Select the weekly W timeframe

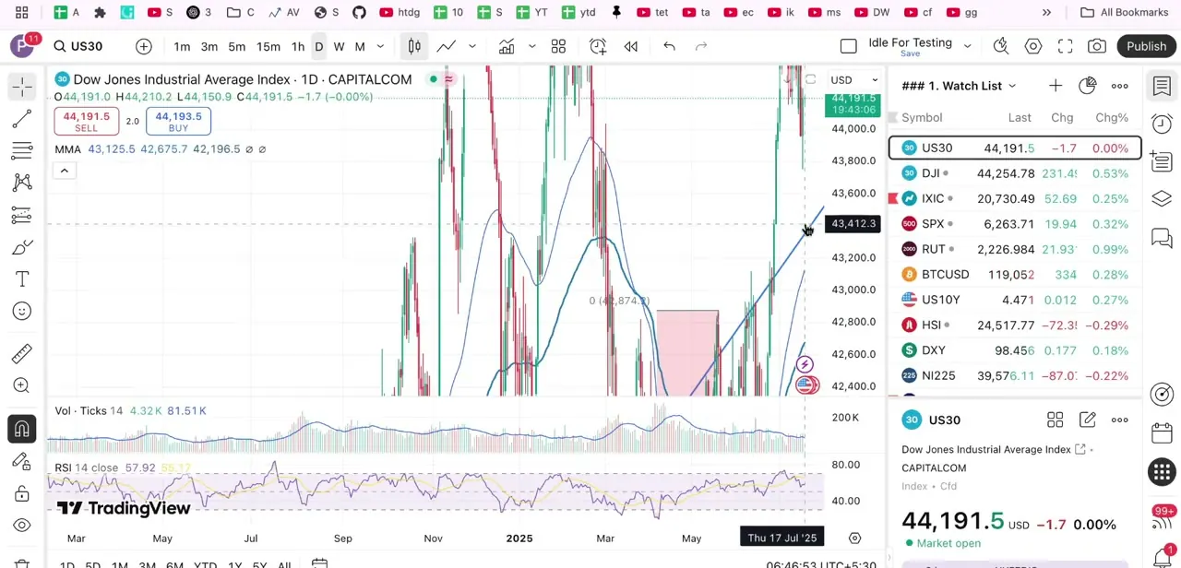339,46
